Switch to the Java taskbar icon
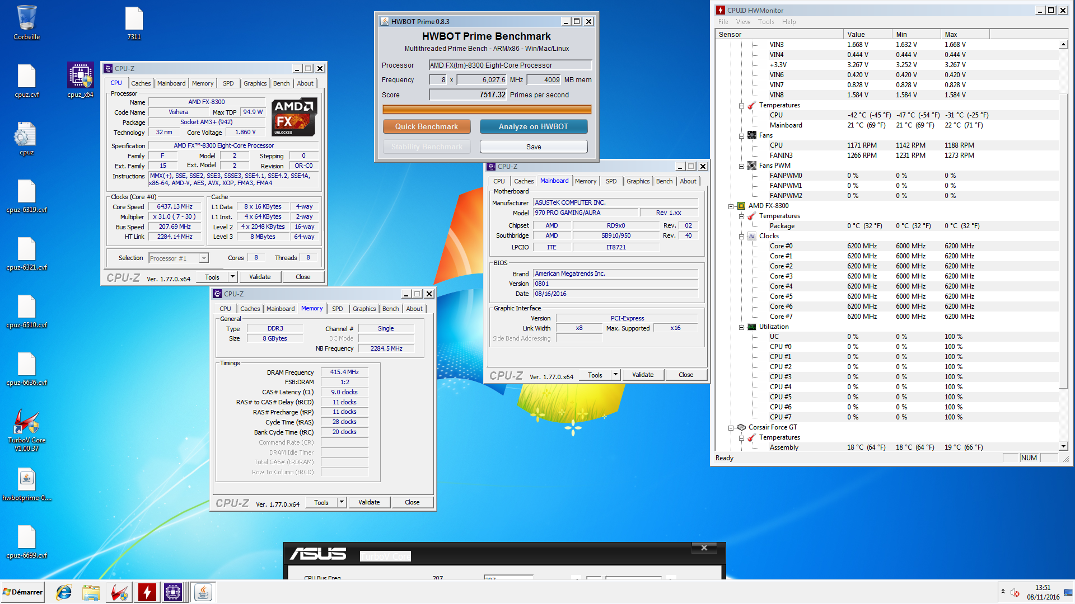The width and height of the screenshot is (1075, 604). pyautogui.click(x=203, y=592)
